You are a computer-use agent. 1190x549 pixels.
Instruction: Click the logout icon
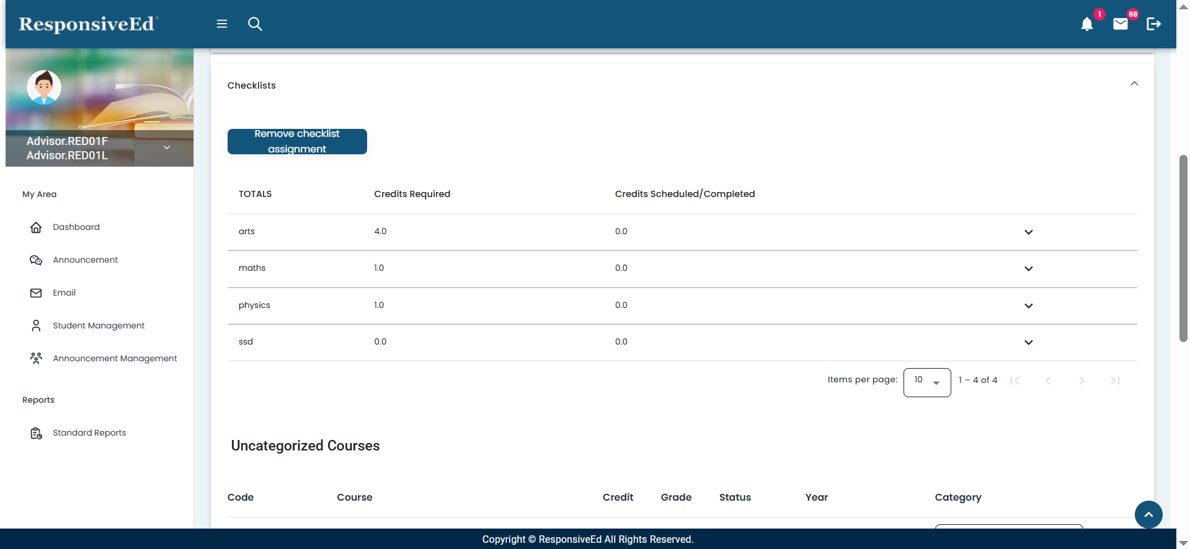(1153, 24)
